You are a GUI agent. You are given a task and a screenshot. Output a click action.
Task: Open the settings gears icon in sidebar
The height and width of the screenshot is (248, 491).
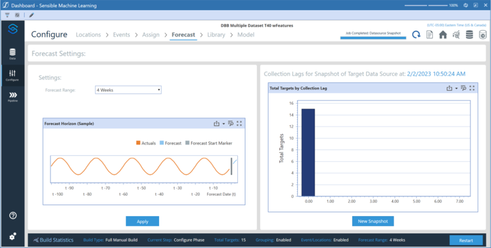13,236
